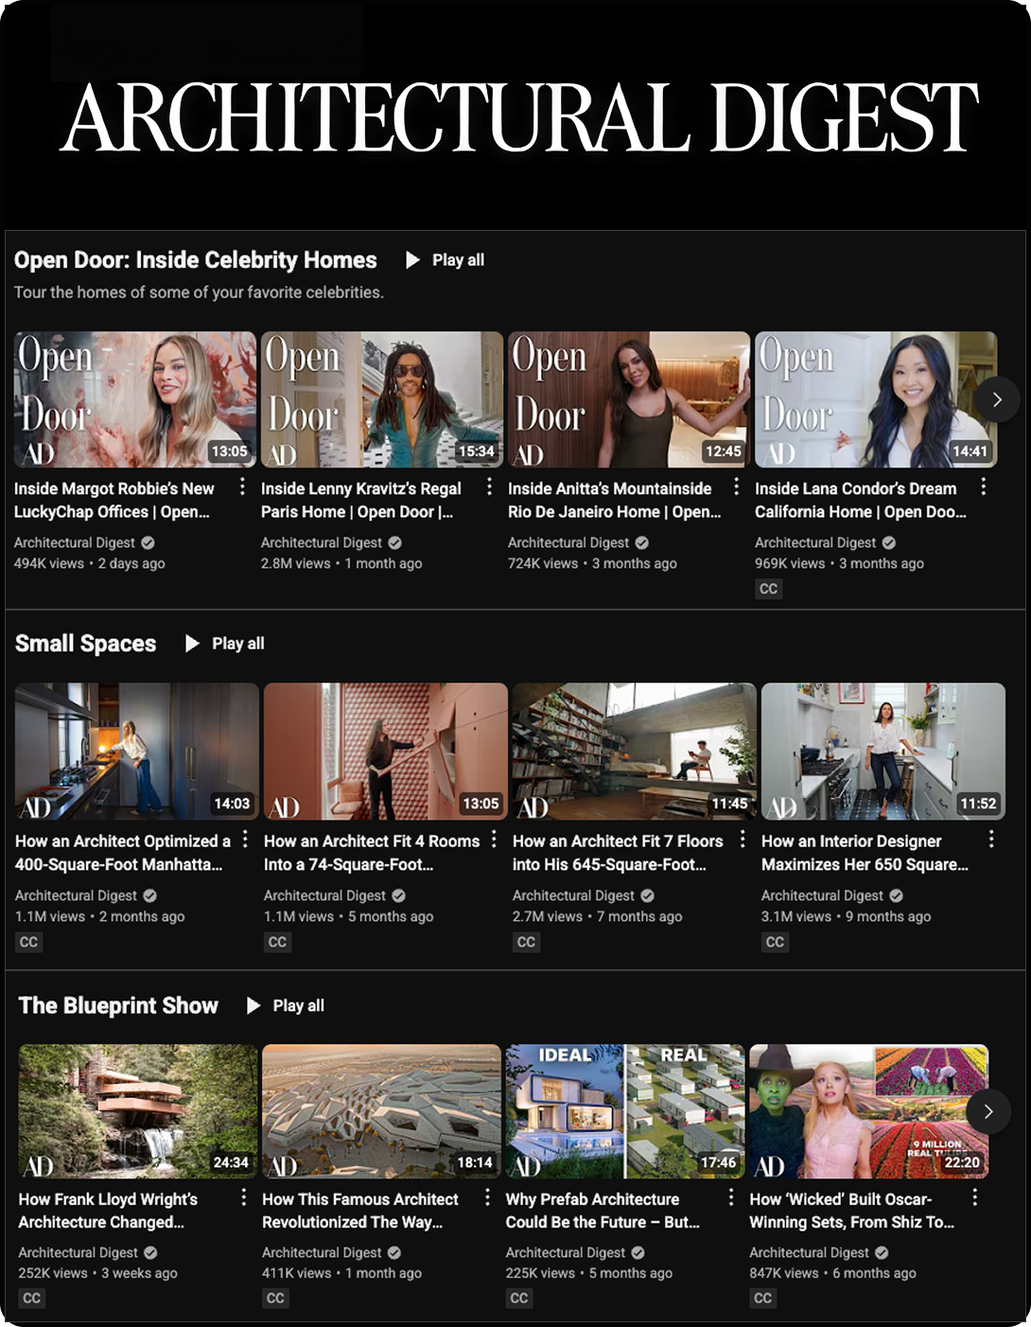Open the Small Spaces playlist title
The image size is (1031, 1327).
(x=85, y=644)
